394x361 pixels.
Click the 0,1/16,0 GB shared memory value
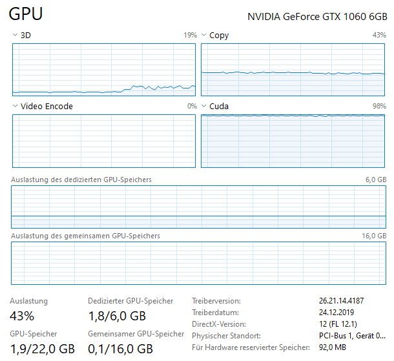click(x=120, y=349)
